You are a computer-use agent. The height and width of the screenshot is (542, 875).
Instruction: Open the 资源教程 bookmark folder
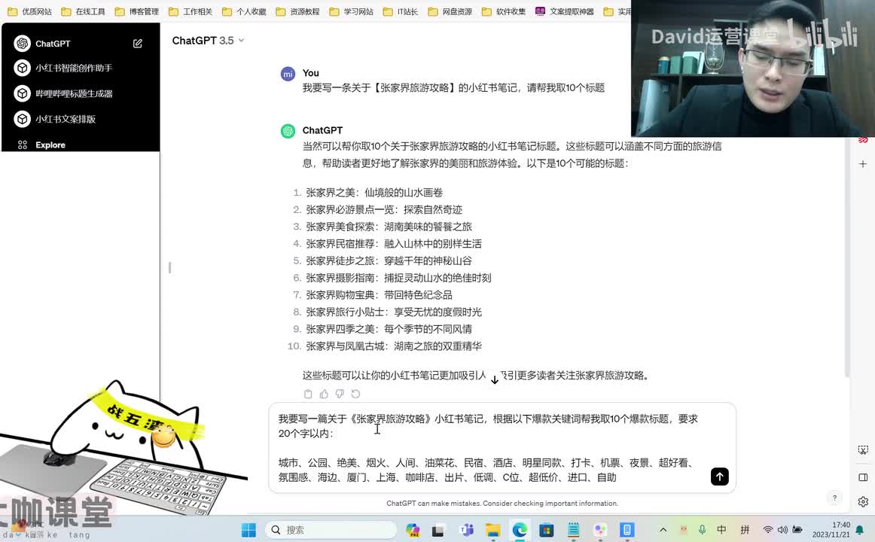coord(297,12)
